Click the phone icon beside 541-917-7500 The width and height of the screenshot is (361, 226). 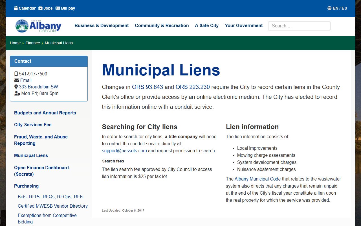click(x=16, y=74)
